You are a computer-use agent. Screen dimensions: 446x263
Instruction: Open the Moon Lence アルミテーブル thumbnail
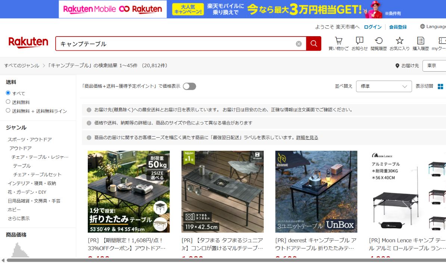tap(408, 192)
